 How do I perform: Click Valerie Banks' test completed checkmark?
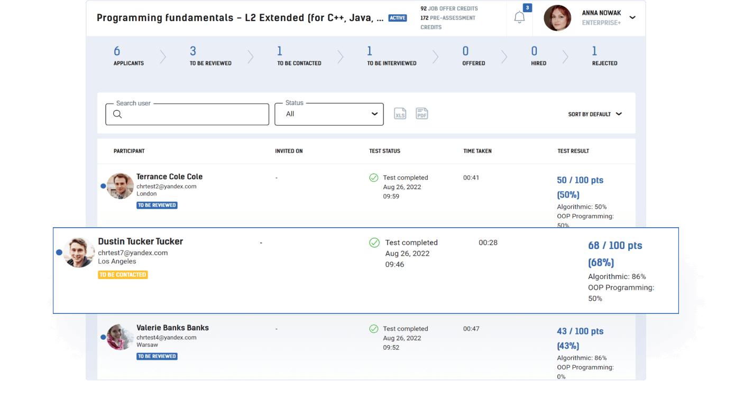tap(374, 329)
